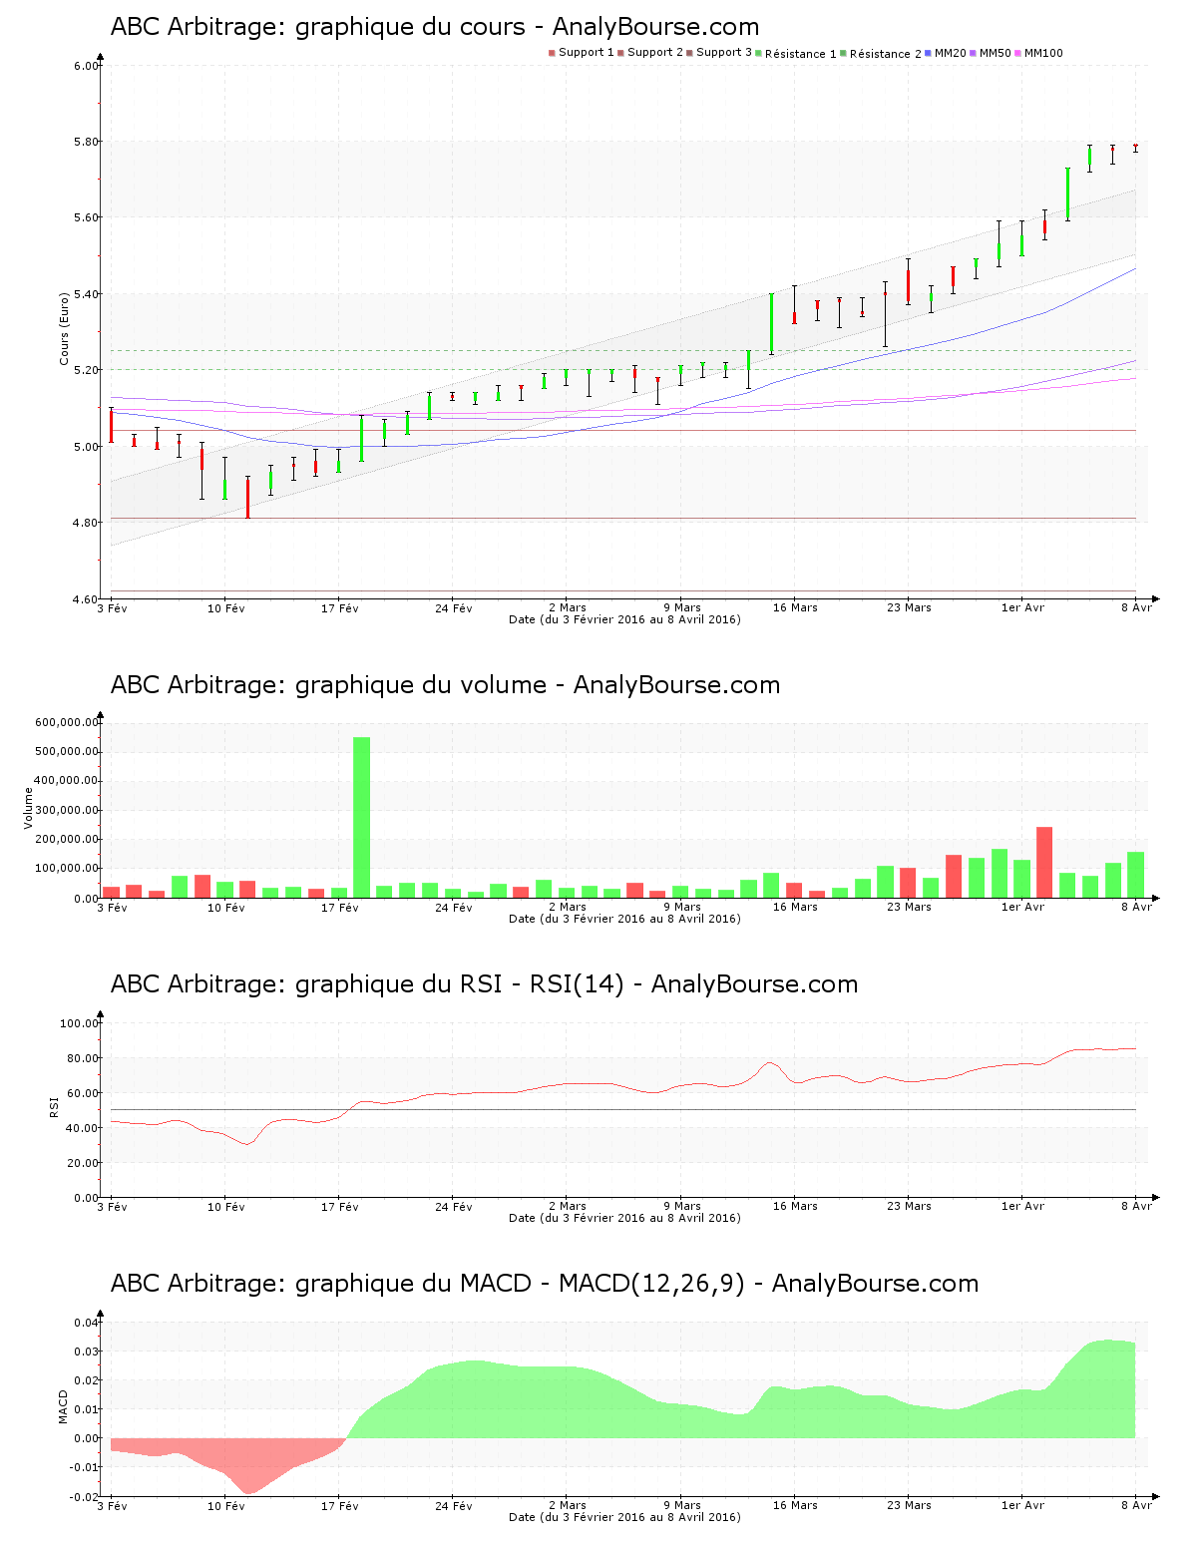The height and width of the screenshot is (1546, 1197).
Task: Click the date range caption under RSI chart
Action: click(x=624, y=1218)
